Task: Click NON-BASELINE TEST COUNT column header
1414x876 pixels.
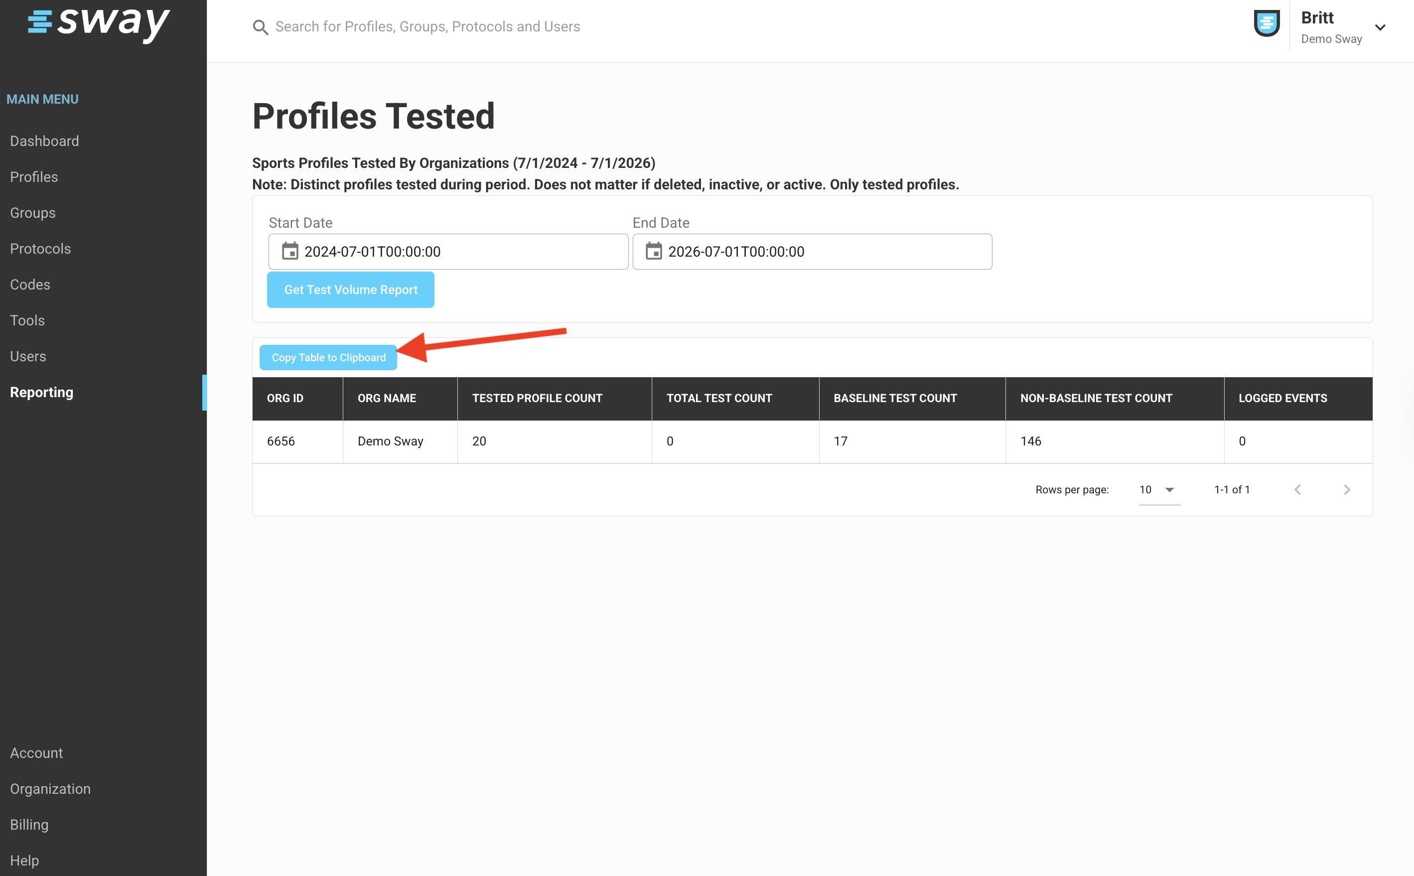Action: point(1115,399)
